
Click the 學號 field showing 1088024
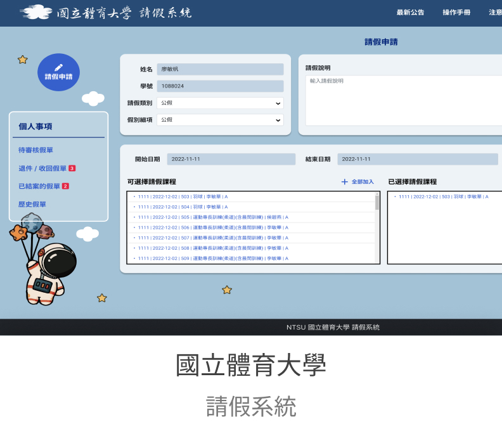[x=220, y=86]
